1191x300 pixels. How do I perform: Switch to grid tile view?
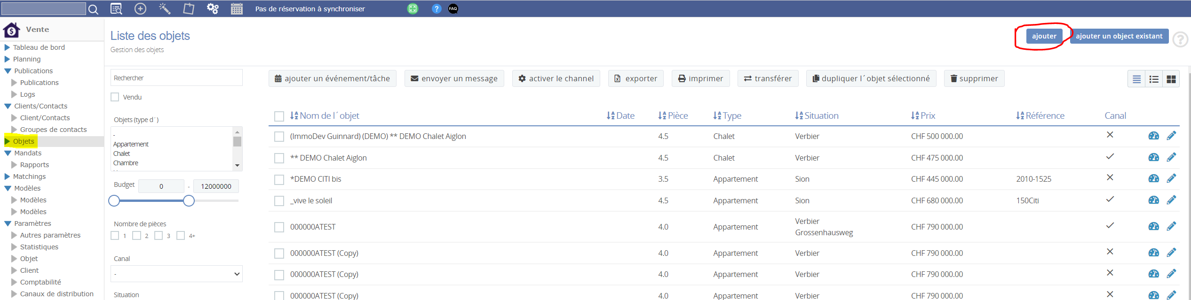[x=1171, y=79]
